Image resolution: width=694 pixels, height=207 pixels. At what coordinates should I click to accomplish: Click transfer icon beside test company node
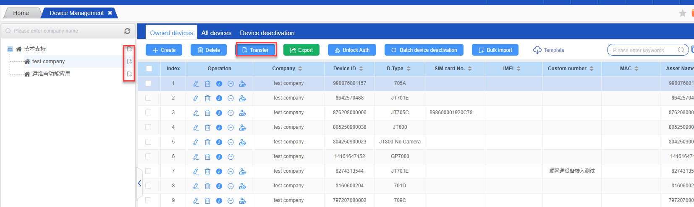click(129, 61)
